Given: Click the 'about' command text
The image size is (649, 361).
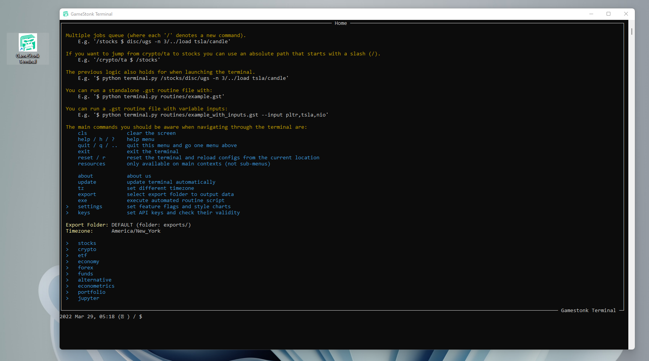Looking at the screenshot, I should [86, 176].
